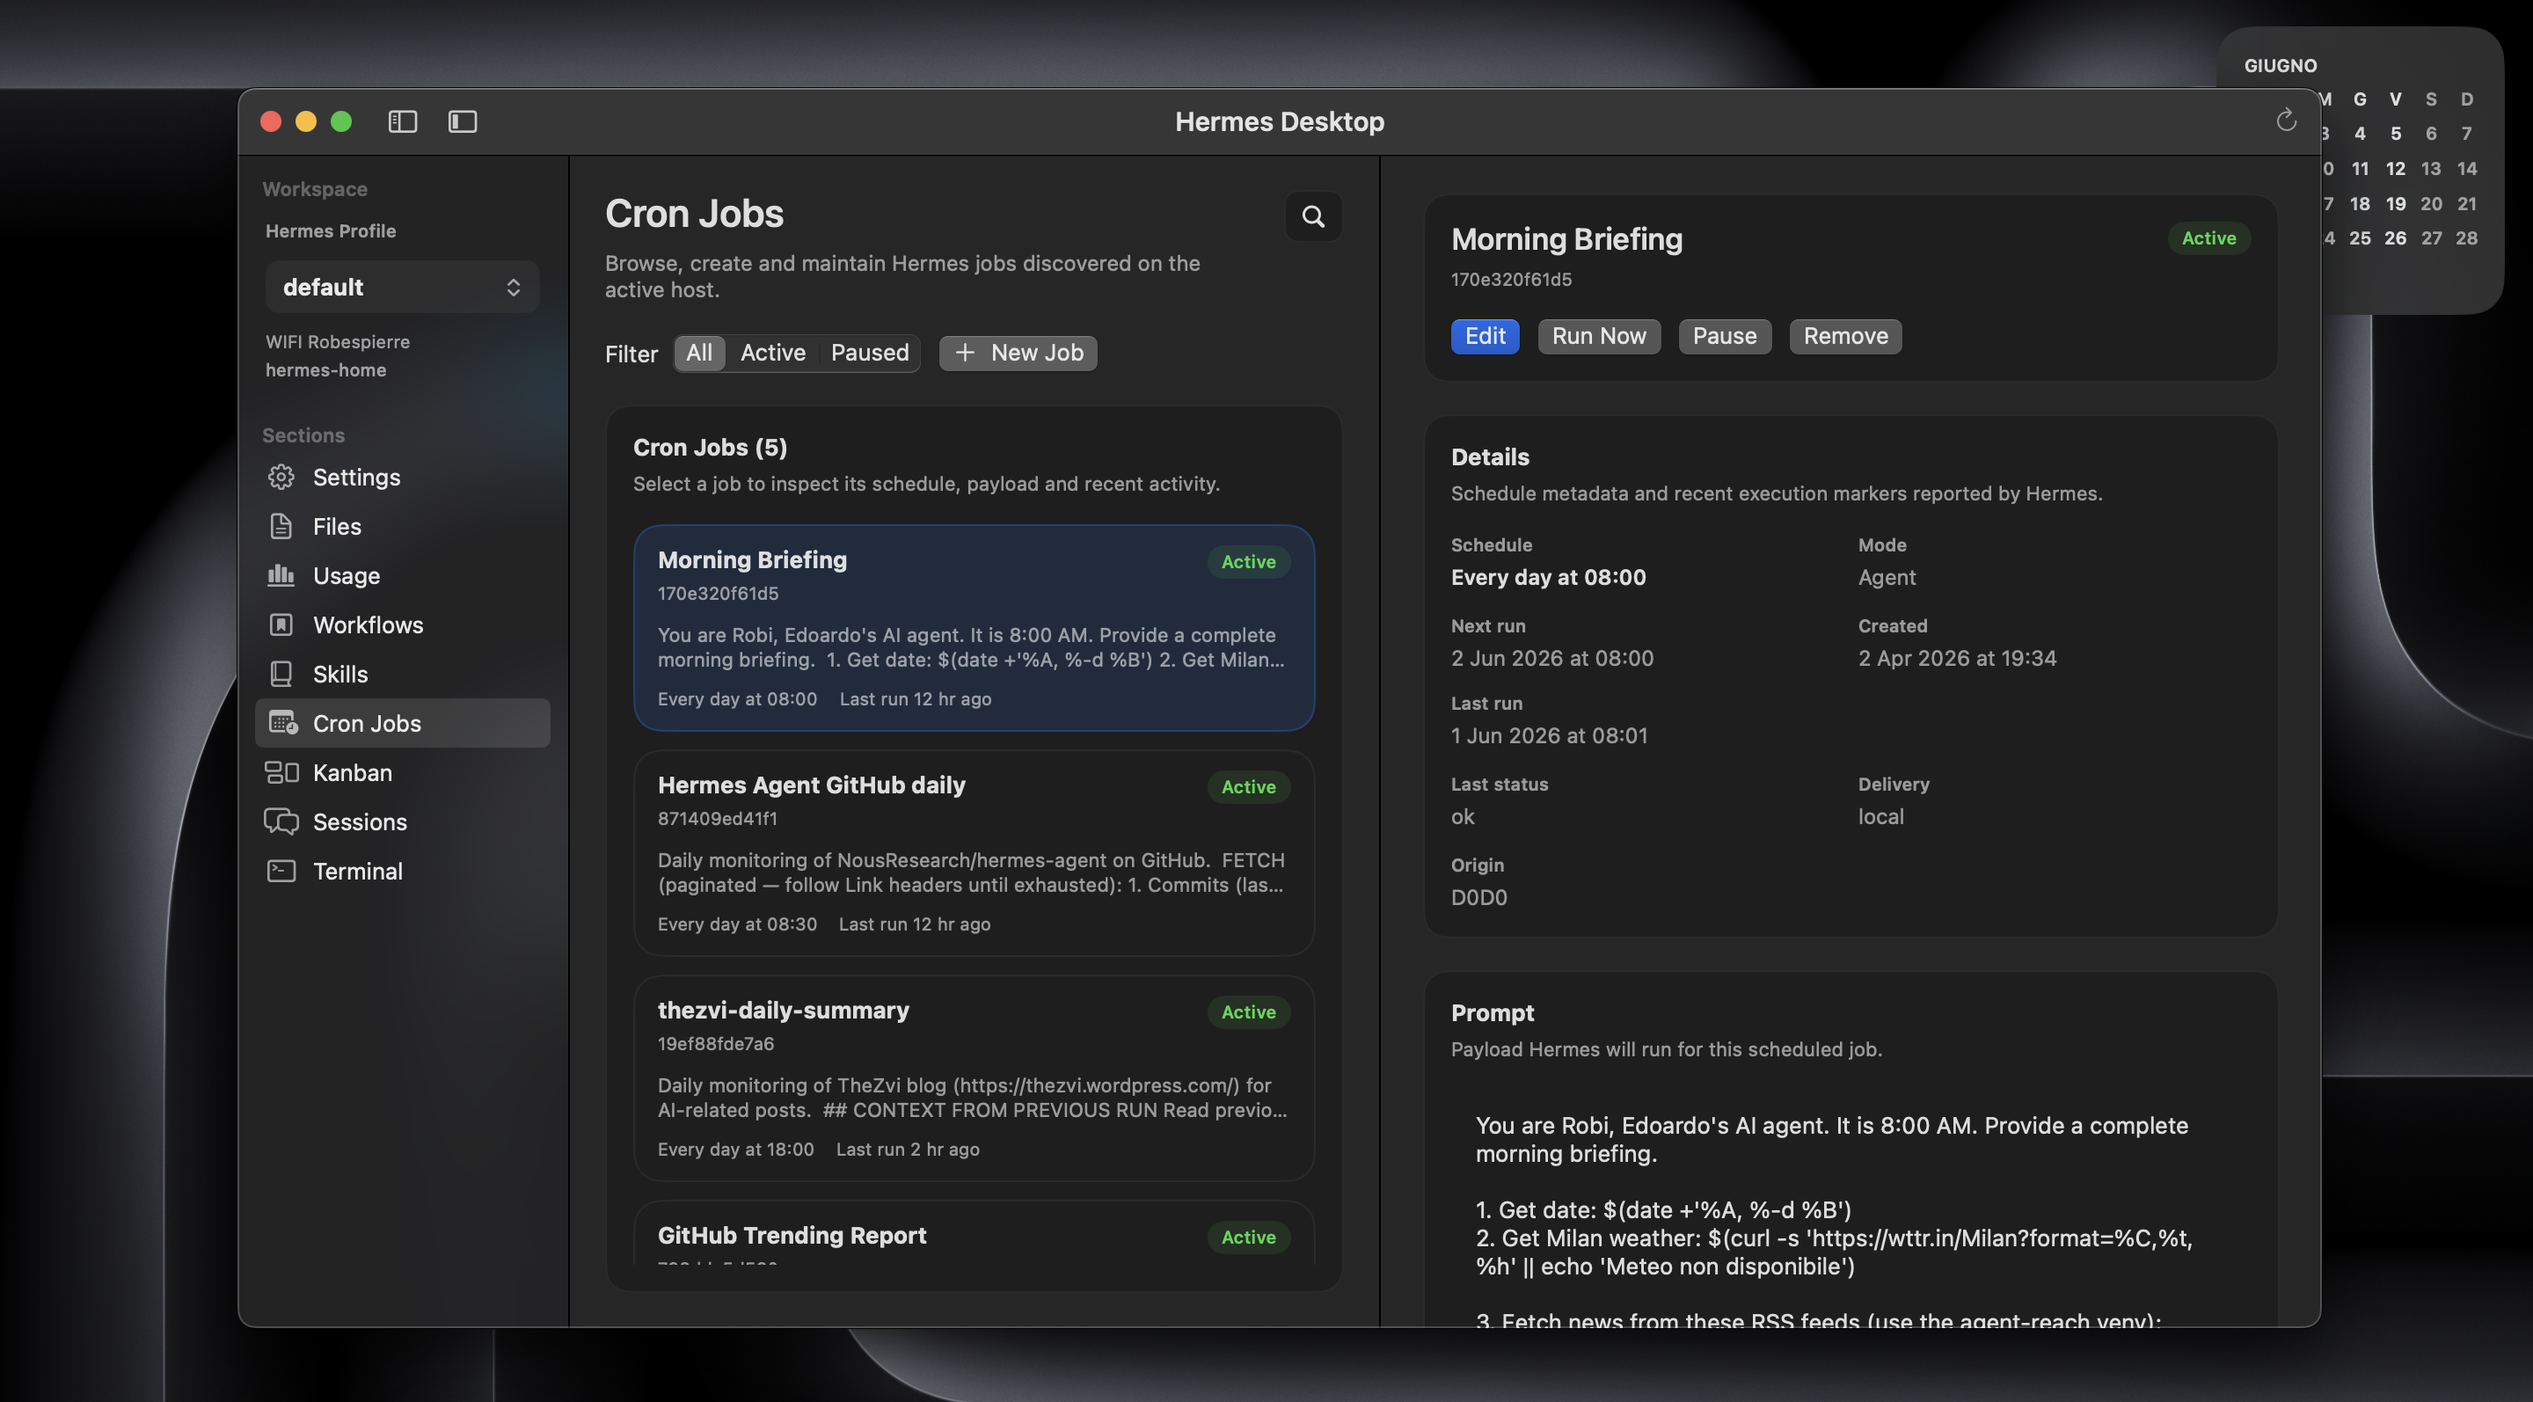Click Origin value DODO
Screen dimensions: 2533x1402
pos(1478,896)
